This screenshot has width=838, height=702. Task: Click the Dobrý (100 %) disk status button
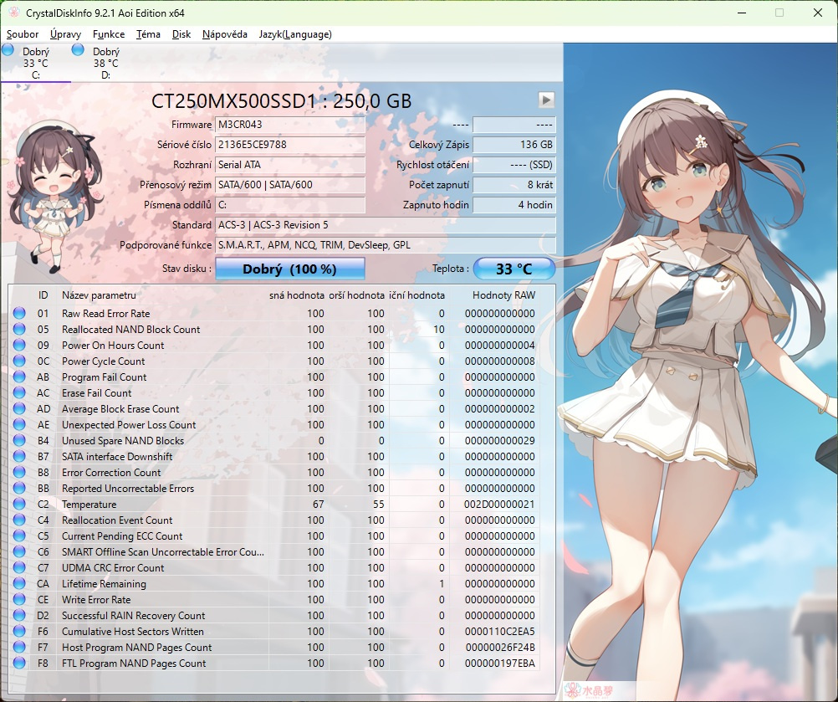click(x=290, y=269)
